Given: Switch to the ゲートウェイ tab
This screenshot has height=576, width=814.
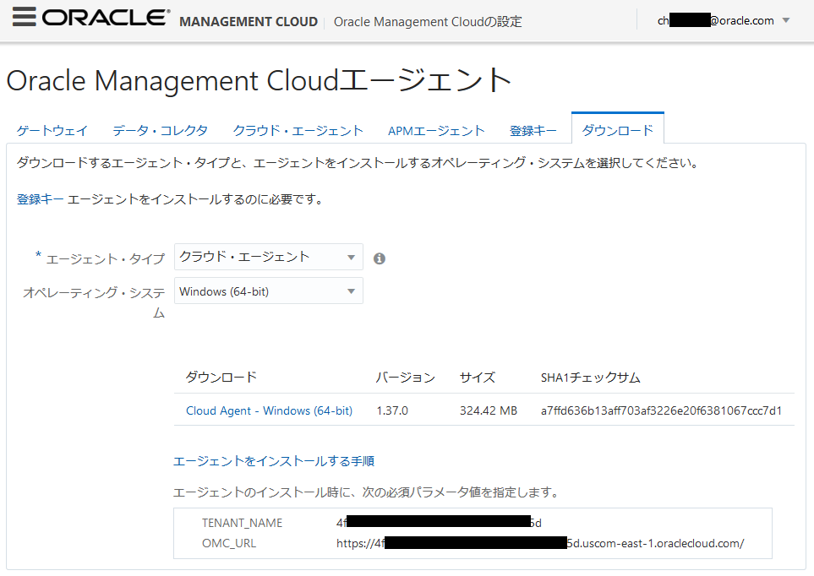Looking at the screenshot, I should tap(52, 130).
